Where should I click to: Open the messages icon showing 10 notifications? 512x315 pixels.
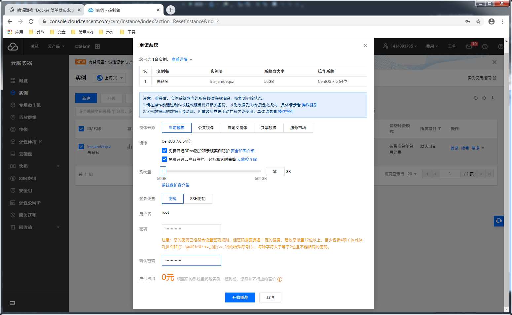point(469,47)
